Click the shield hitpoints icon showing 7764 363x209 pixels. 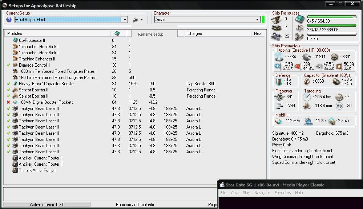point(279,56)
